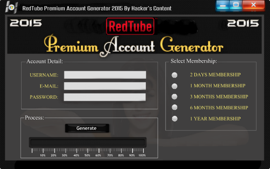Click the Windows logo icon in title bar
270x169 pixels.
pyautogui.click(x=11, y=7)
